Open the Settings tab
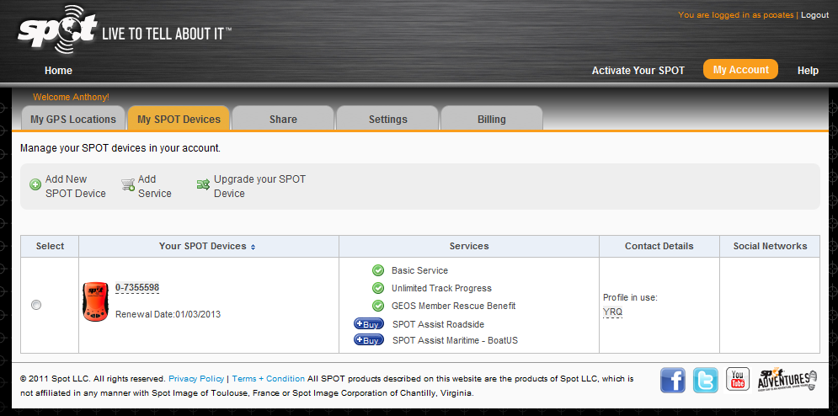Viewport: 838px width, 416px height. click(x=388, y=120)
